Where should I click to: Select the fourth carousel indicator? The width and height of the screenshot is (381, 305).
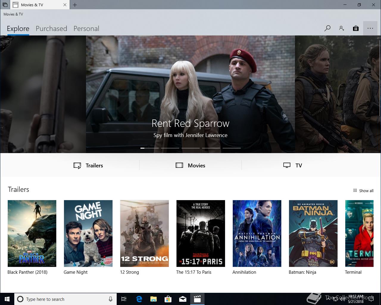pos(211,148)
